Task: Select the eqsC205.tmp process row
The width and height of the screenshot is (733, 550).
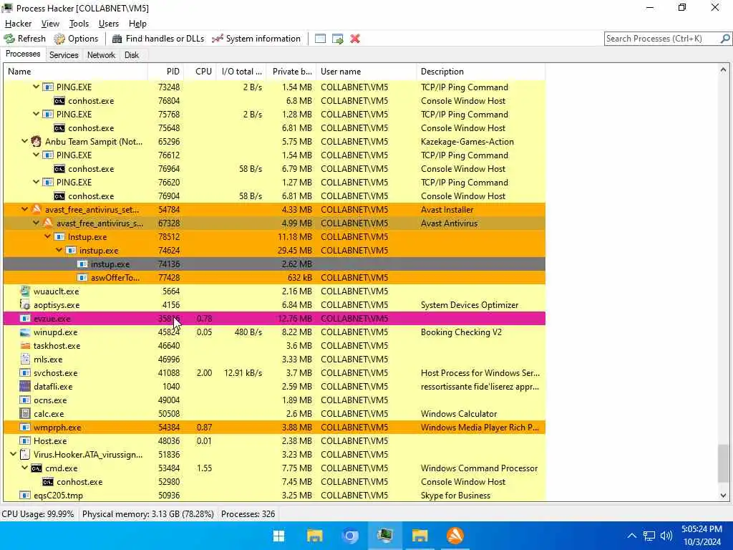Action: pos(274,496)
